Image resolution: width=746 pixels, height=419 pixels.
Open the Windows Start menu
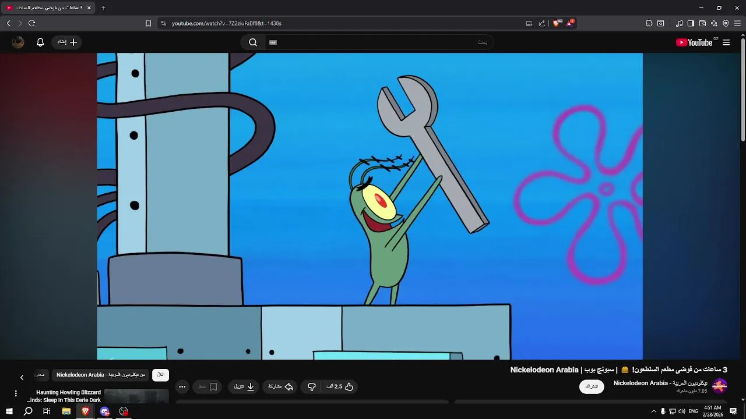(9, 411)
